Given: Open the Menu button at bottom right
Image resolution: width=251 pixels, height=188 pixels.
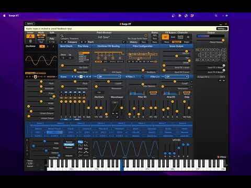Looking at the screenshot, I should [x=222, y=157].
